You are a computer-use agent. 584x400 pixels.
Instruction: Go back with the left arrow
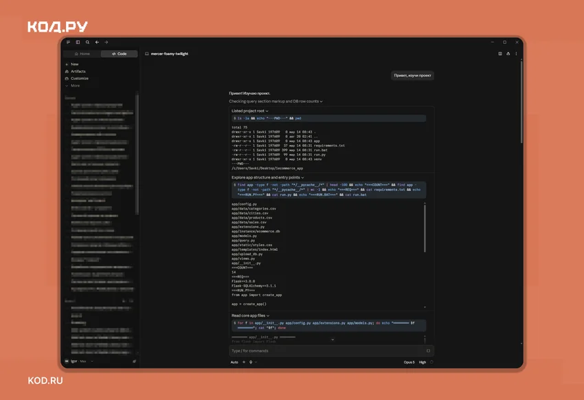click(97, 43)
